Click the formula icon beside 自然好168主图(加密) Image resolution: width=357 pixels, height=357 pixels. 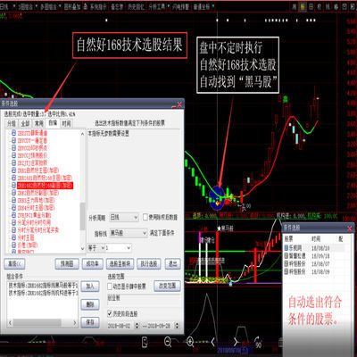pyautogui.click(x=13, y=178)
